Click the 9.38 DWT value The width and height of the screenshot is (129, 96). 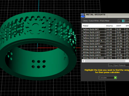[119, 49]
